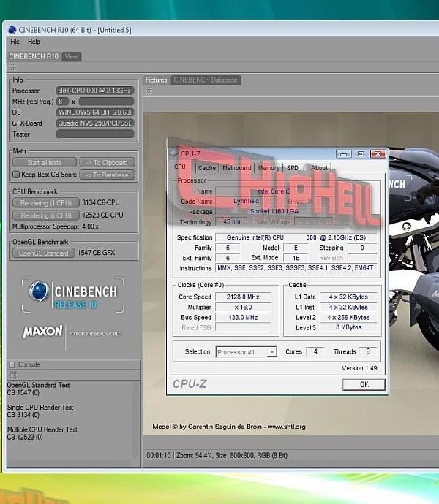The width and height of the screenshot is (439, 504).
Task: Switch to the Cache tab in CPU-Z
Action: click(207, 168)
